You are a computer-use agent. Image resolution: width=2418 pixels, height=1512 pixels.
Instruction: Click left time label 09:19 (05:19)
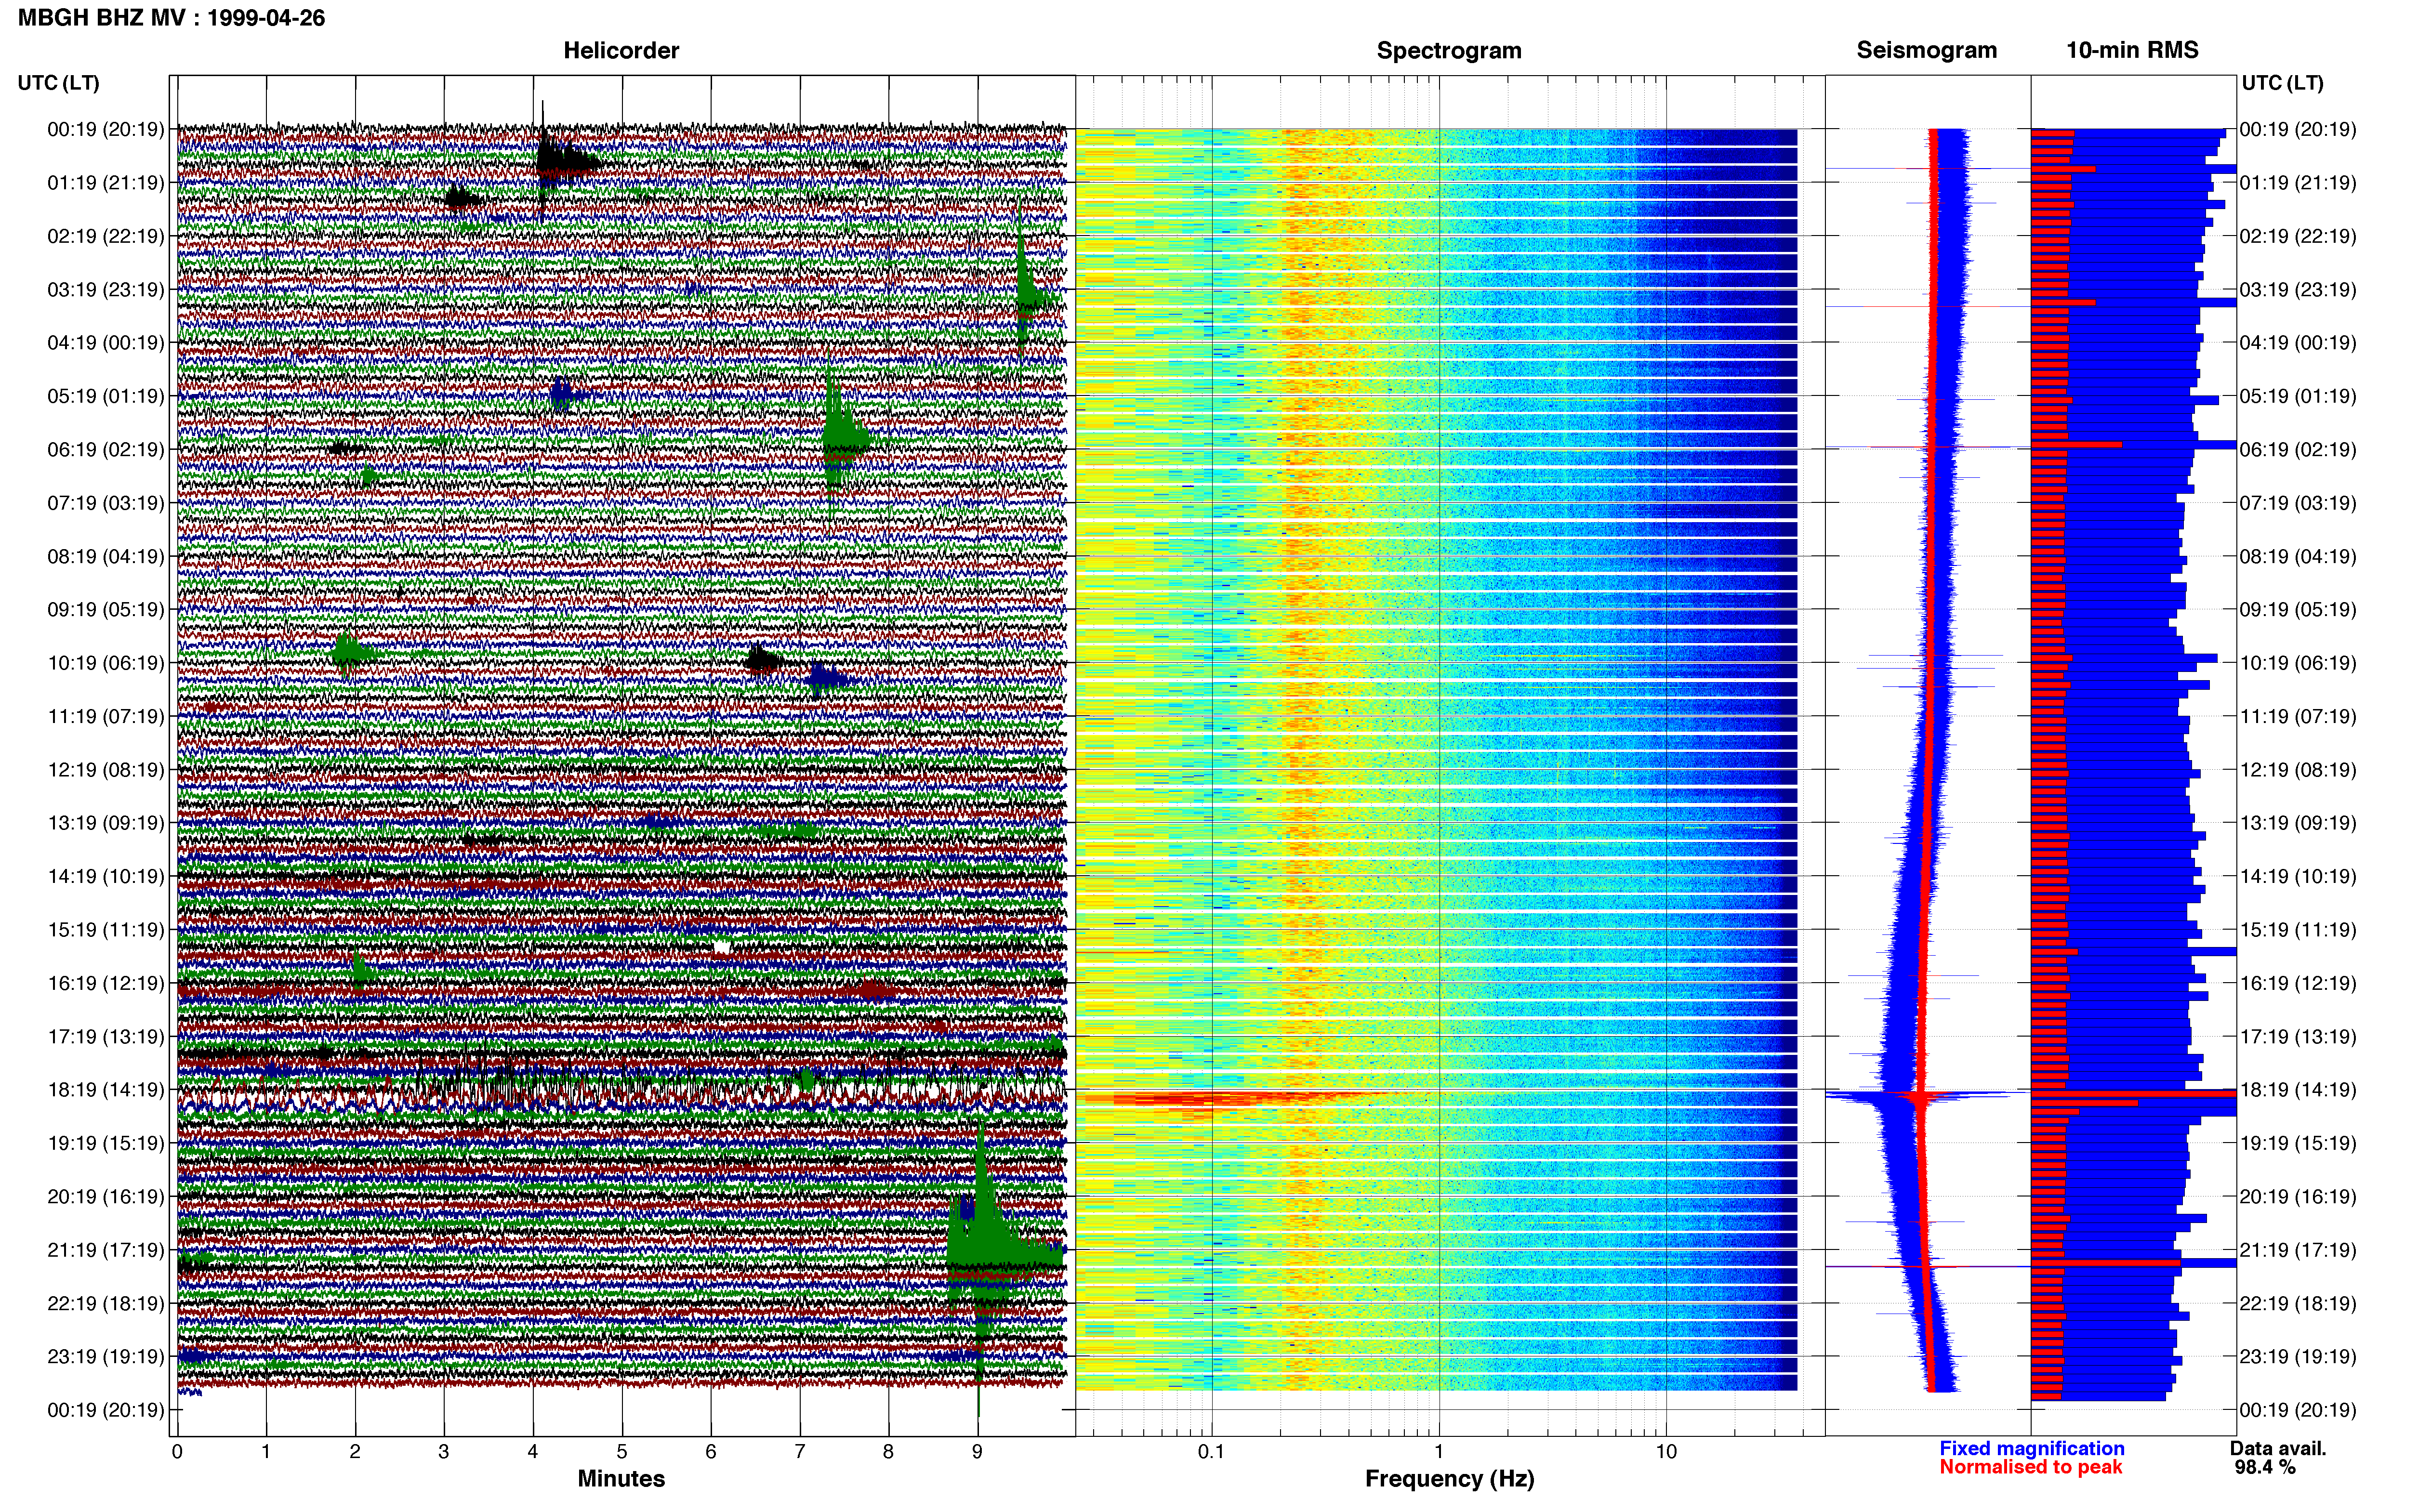pyautogui.click(x=105, y=609)
